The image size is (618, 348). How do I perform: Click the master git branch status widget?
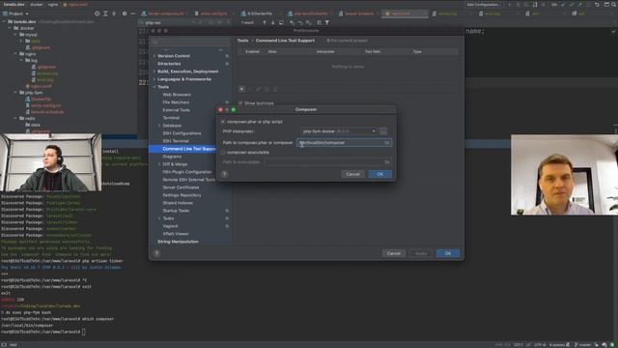pyautogui.click(x=583, y=344)
